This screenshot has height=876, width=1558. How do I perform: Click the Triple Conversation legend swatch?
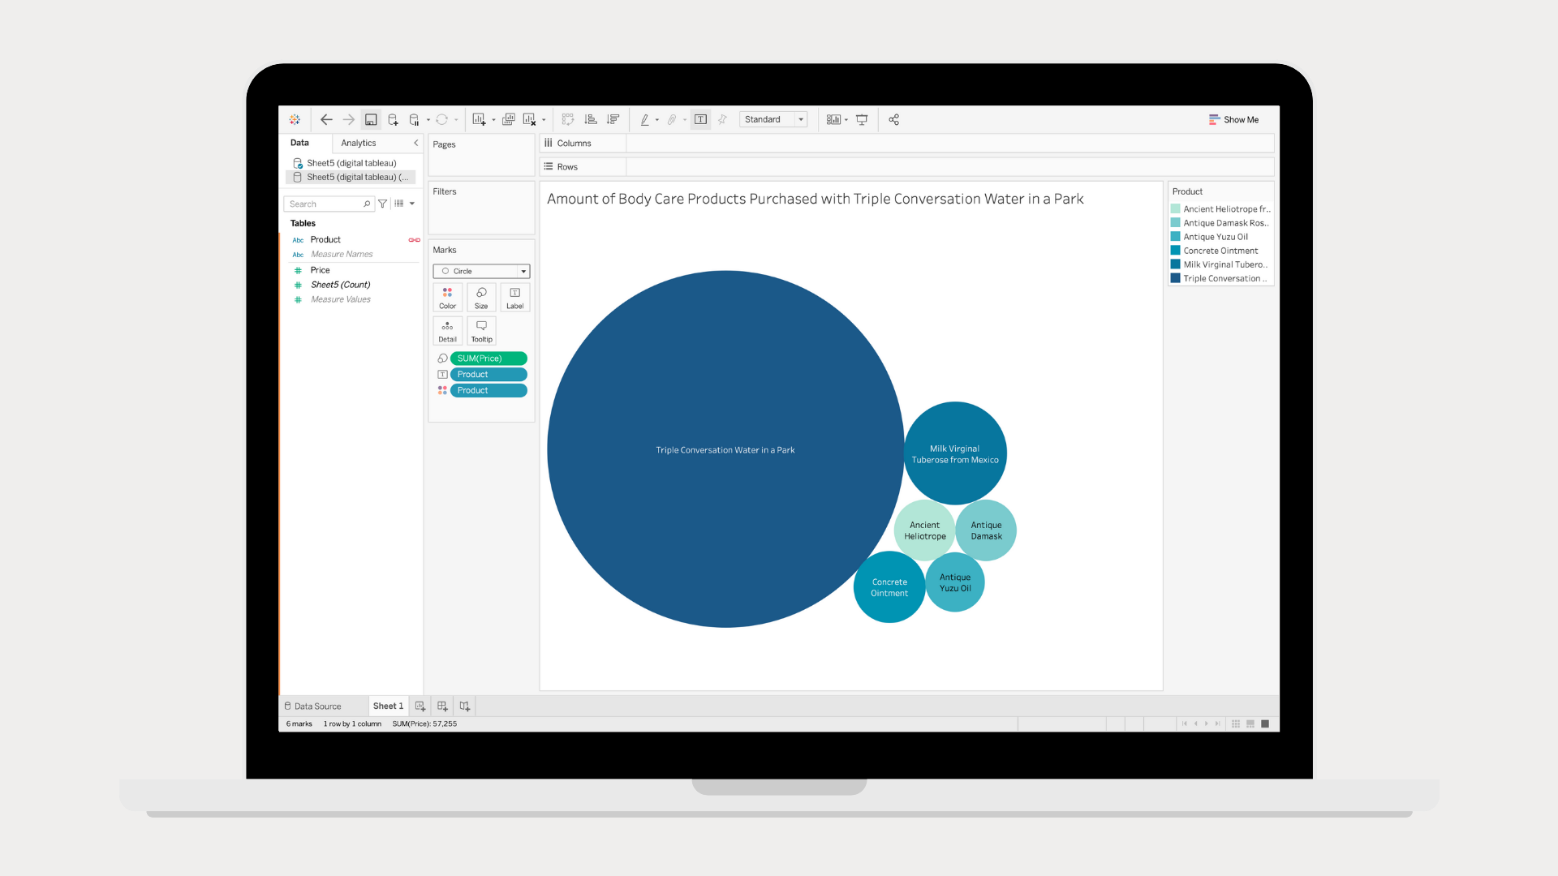coord(1175,278)
